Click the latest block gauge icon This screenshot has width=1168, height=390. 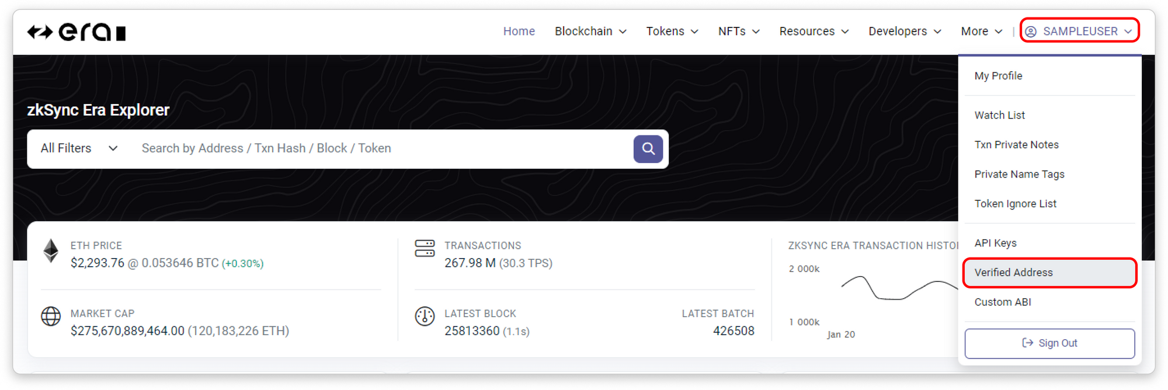pyautogui.click(x=425, y=316)
